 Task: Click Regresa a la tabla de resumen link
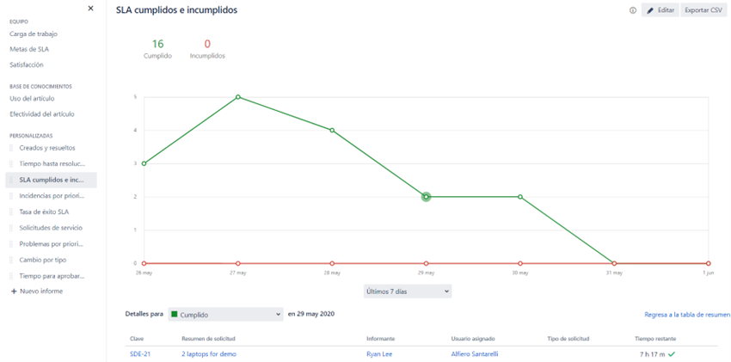point(687,315)
